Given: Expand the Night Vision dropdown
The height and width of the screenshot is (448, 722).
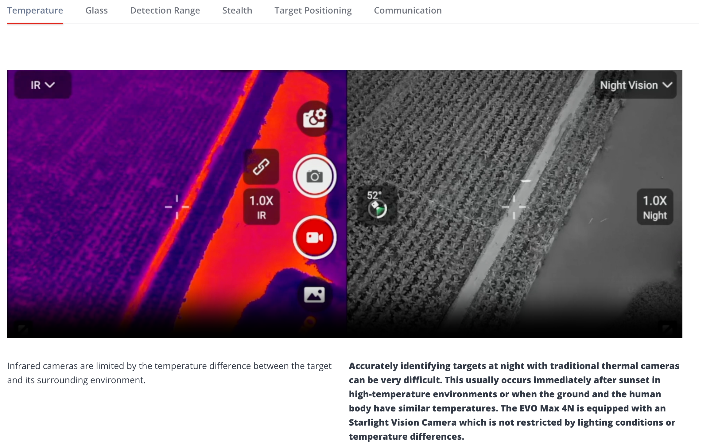Looking at the screenshot, I should tap(636, 85).
